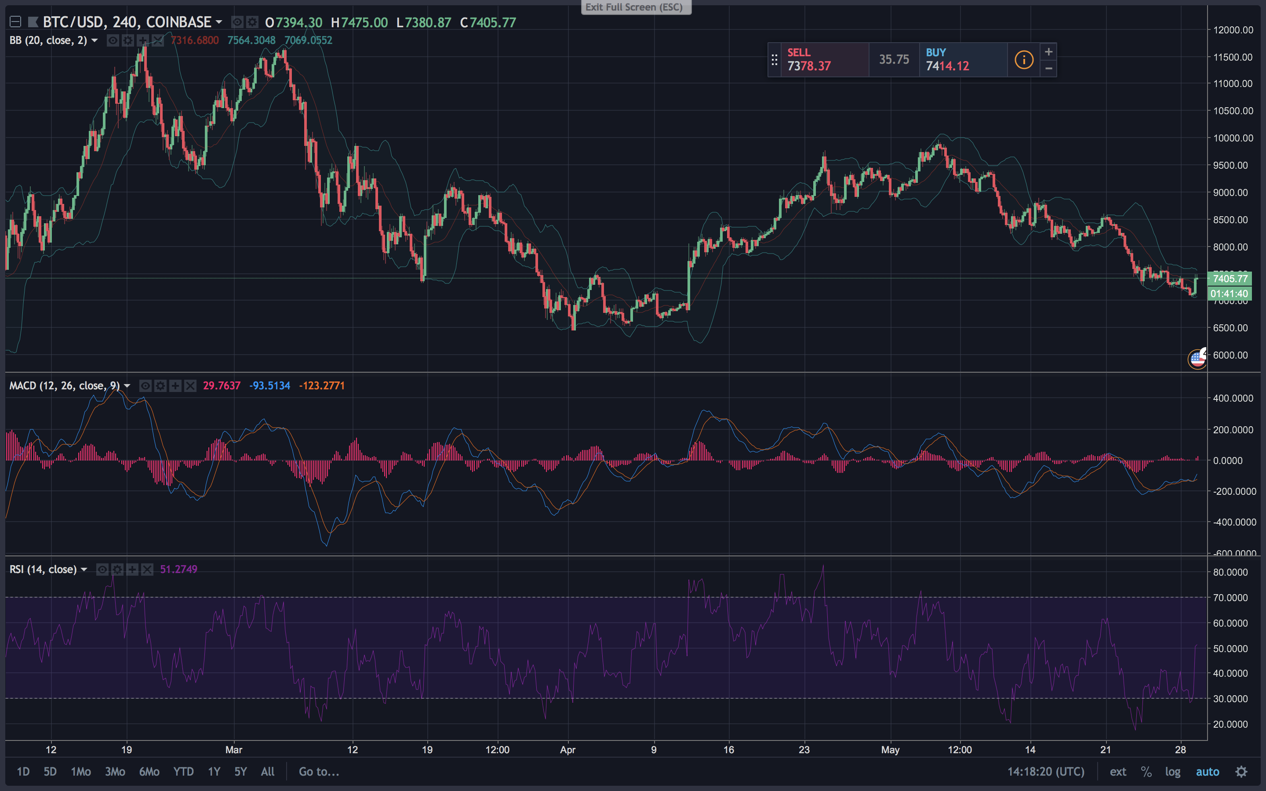Image resolution: width=1266 pixels, height=791 pixels.
Task: Click the US flag economic event icon
Action: pyautogui.click(x=1197, y=359)
